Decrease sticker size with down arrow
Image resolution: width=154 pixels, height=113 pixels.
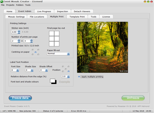(19, 33)
